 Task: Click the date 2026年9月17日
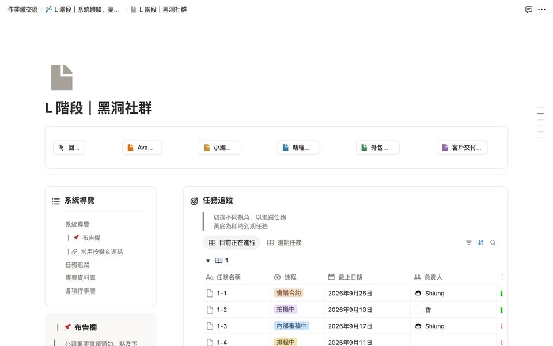coord(350,326)
